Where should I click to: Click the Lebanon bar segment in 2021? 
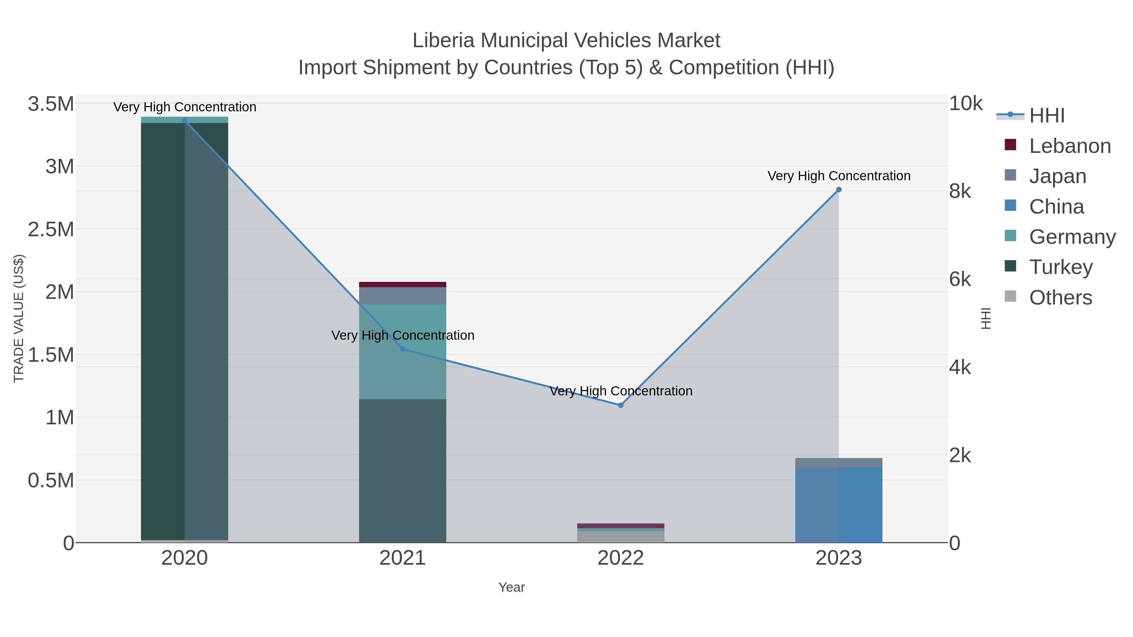coord(403,284)
